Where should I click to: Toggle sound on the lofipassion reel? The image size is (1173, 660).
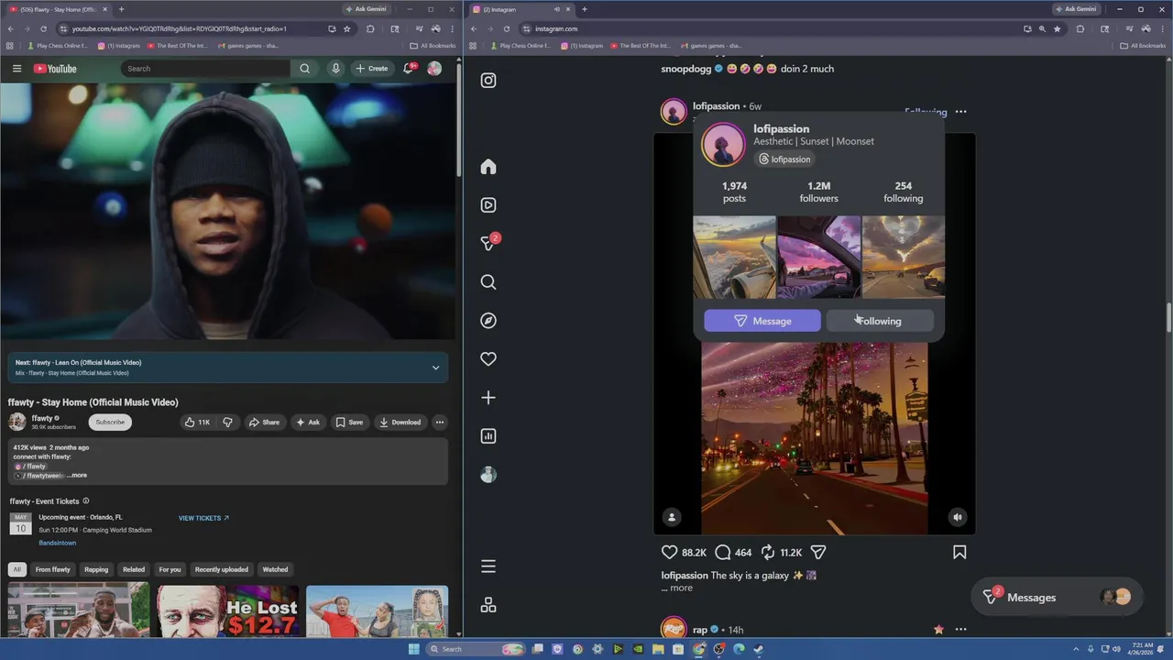[x=958, y=518]
